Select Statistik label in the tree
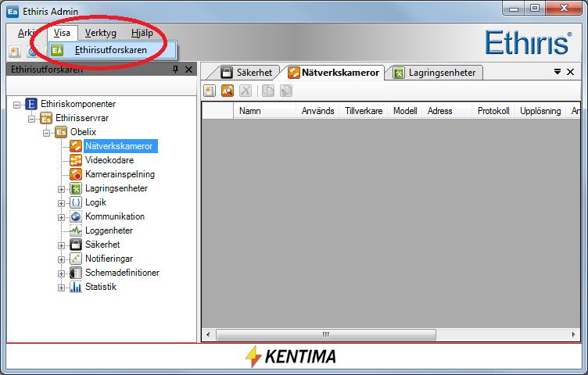This screenshot has width=588, height=375. [101, 287]
